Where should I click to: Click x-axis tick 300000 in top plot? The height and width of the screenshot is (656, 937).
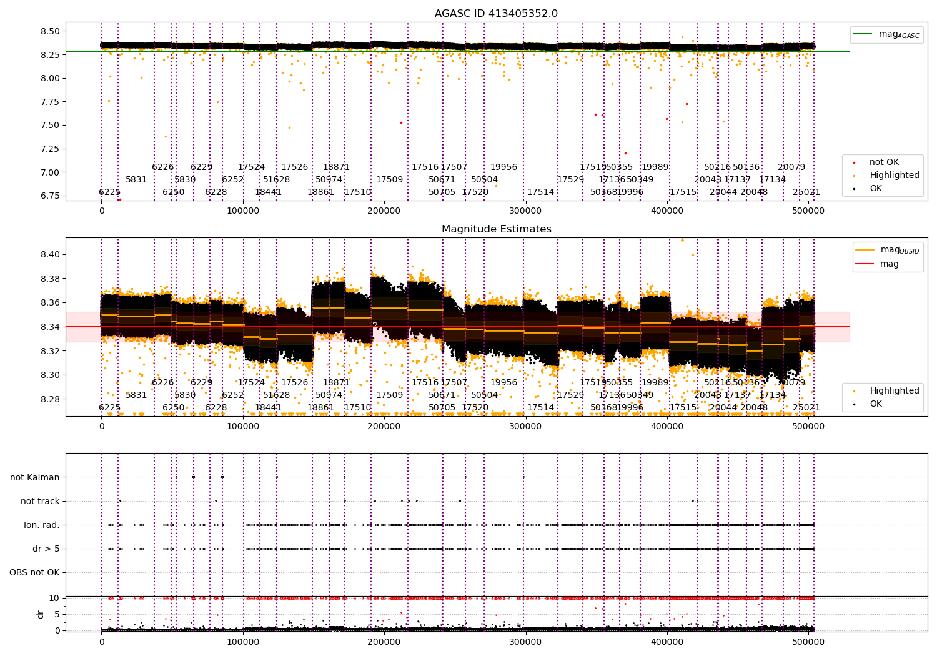[525, 211]
